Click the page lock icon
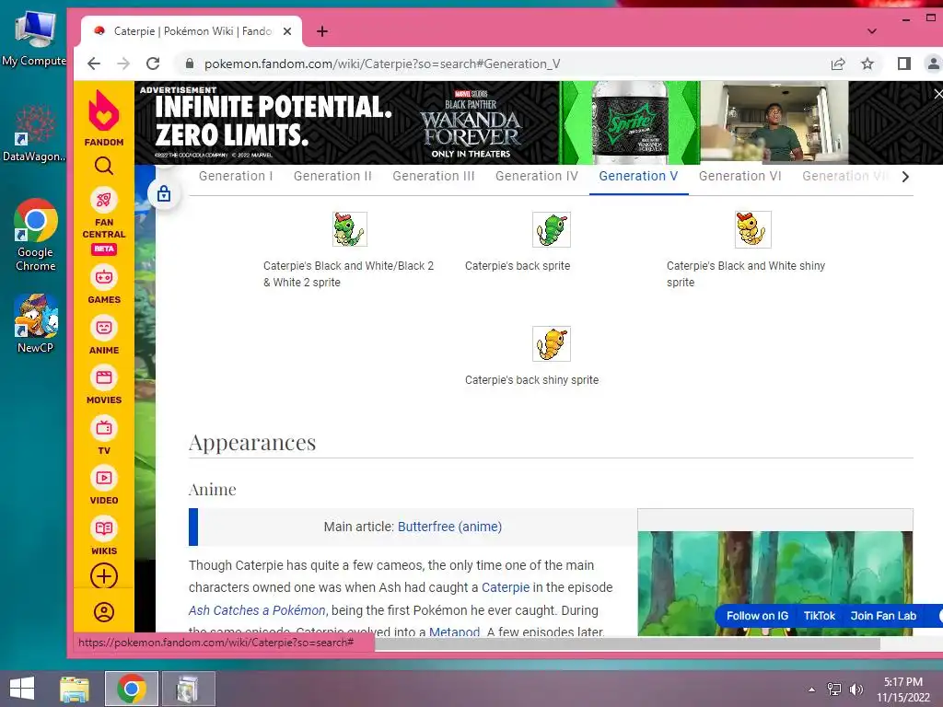Viewport: 943px width, 707px height. [164, 193]
